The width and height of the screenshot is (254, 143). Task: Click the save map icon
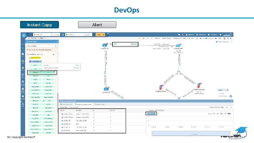pyautogui.click(x=225, y=38)
